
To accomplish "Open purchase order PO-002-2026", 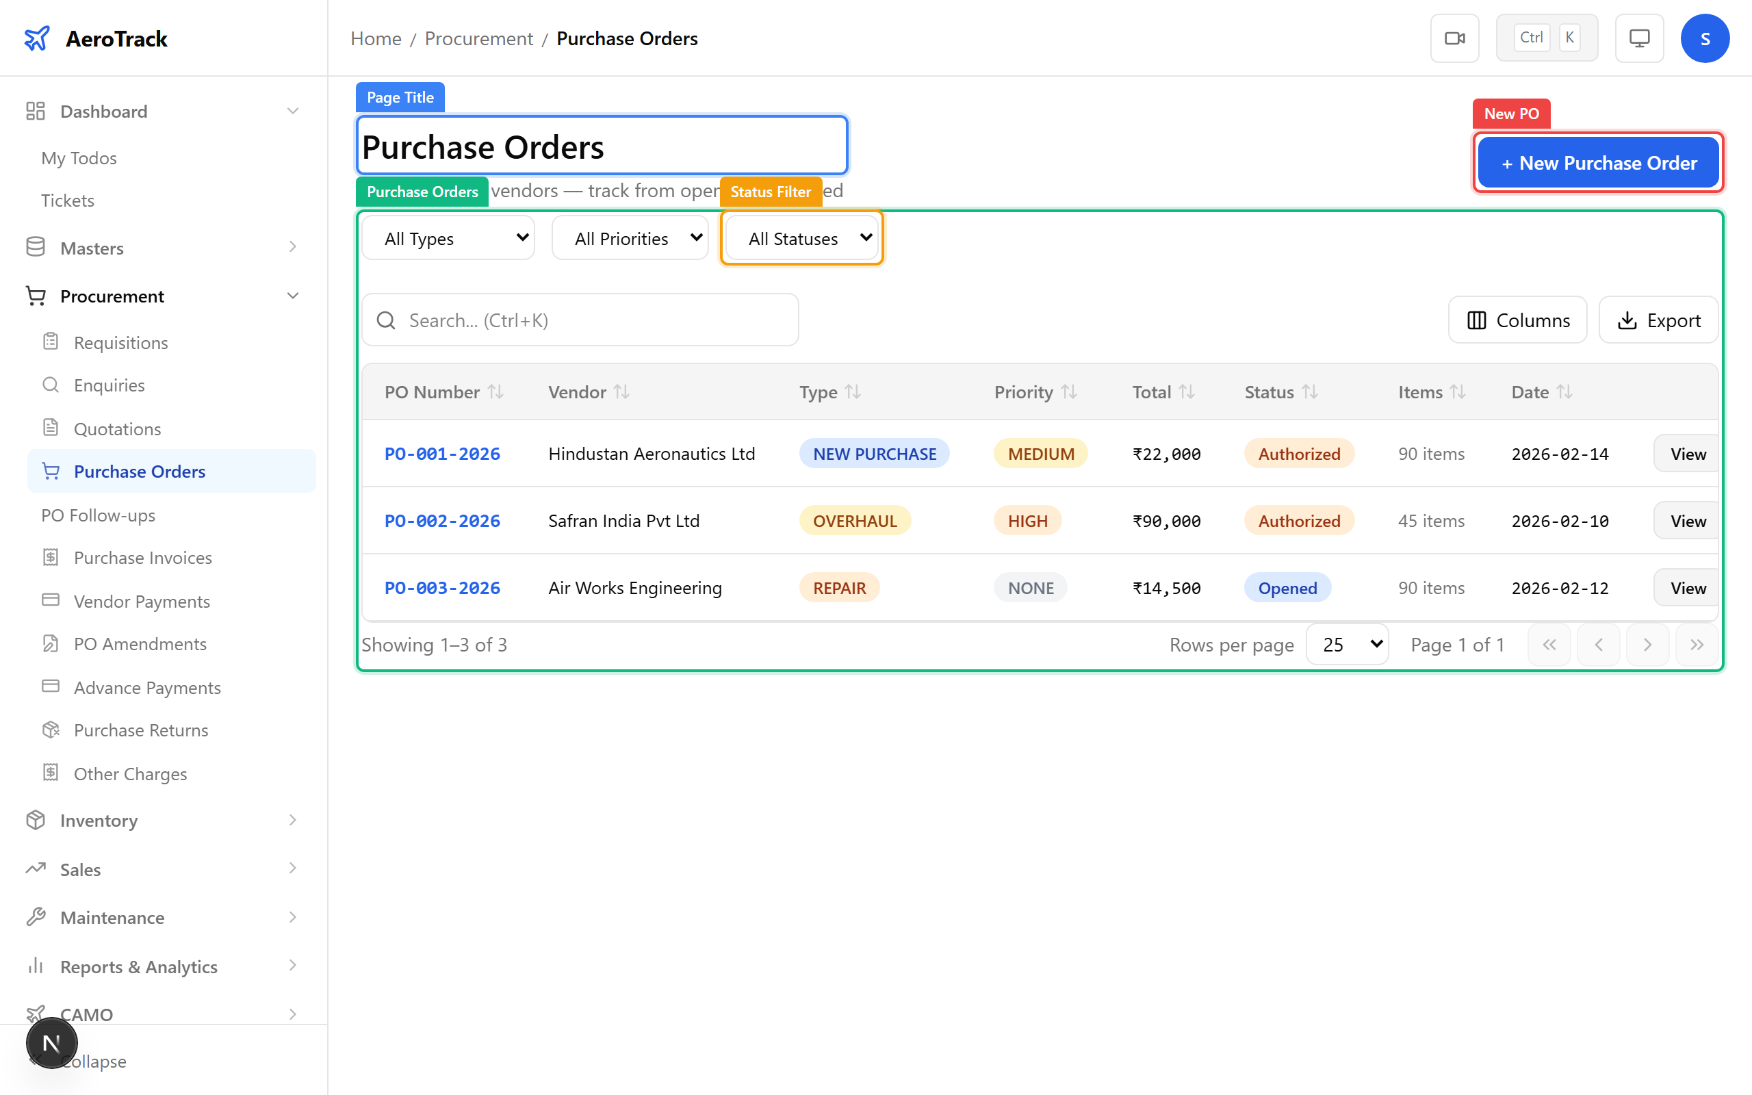I will (442, 520).
